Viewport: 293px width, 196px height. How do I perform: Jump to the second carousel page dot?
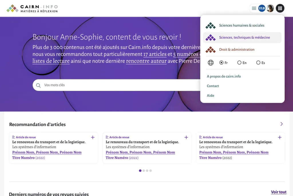[x=144, y=171]
